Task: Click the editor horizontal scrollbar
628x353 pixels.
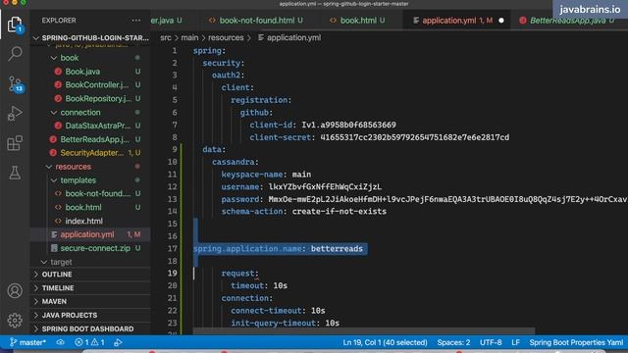Action: [364, 331]
